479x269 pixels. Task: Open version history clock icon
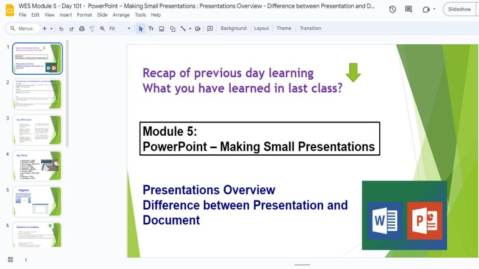coord(392,9)
